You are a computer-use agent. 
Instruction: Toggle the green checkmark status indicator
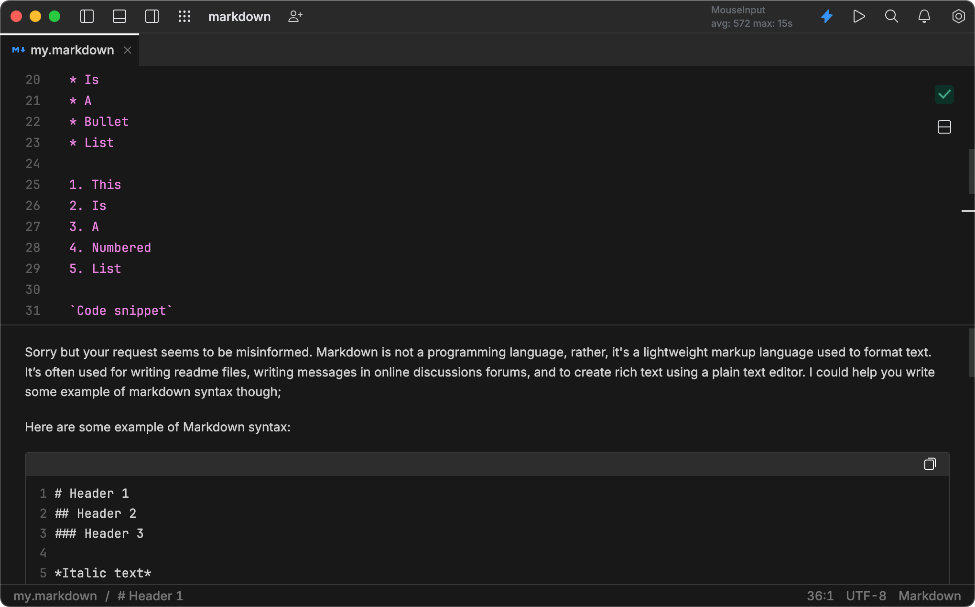(944, 94)
